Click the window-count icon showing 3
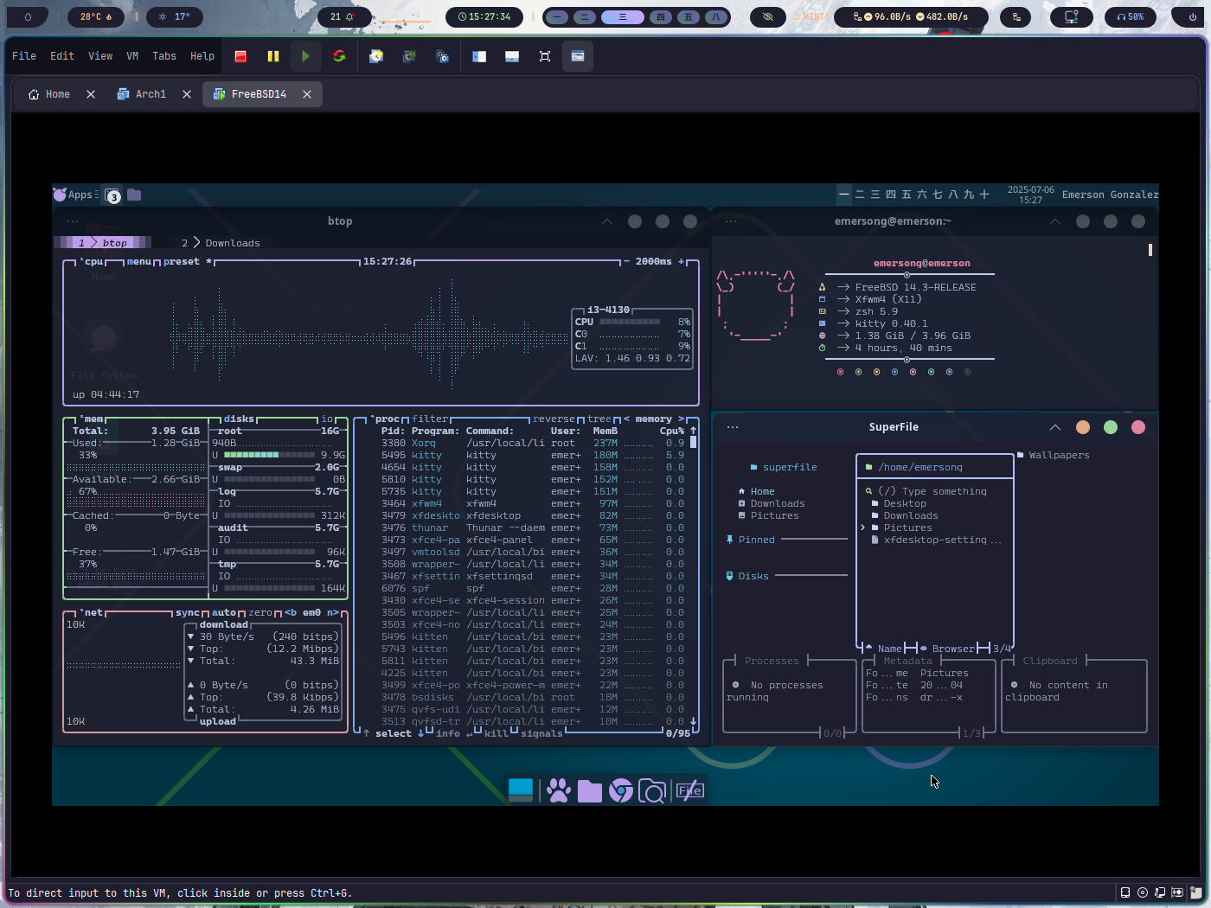Image resolution: width=1211 pixels, height=908 pixels. coord(112,195)
